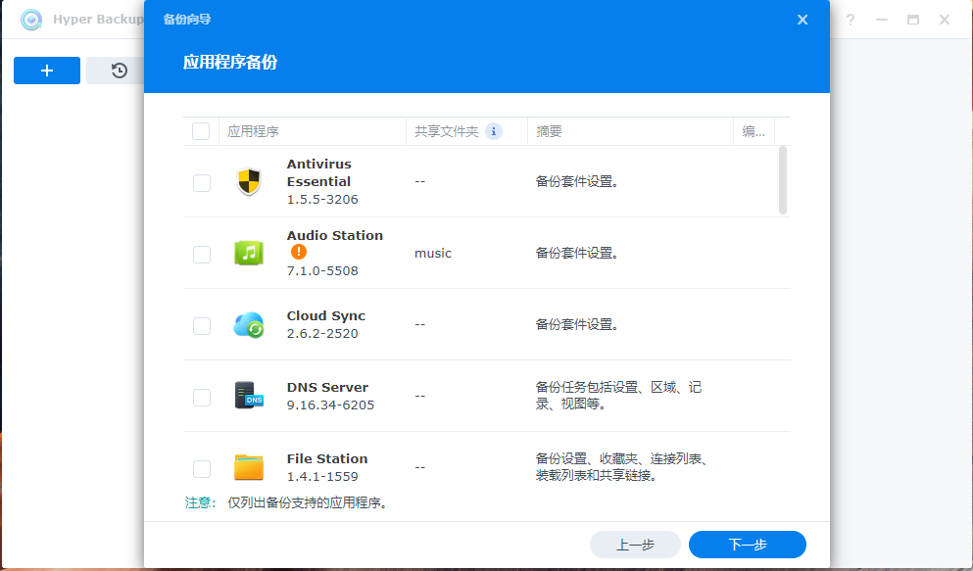Click the Cloud Sync cloud icon
The image size is (973, 571).
click(249, 324)
